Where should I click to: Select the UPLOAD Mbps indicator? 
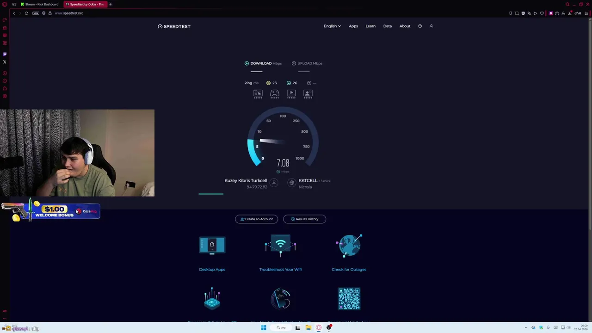click(x=307, y=63)
